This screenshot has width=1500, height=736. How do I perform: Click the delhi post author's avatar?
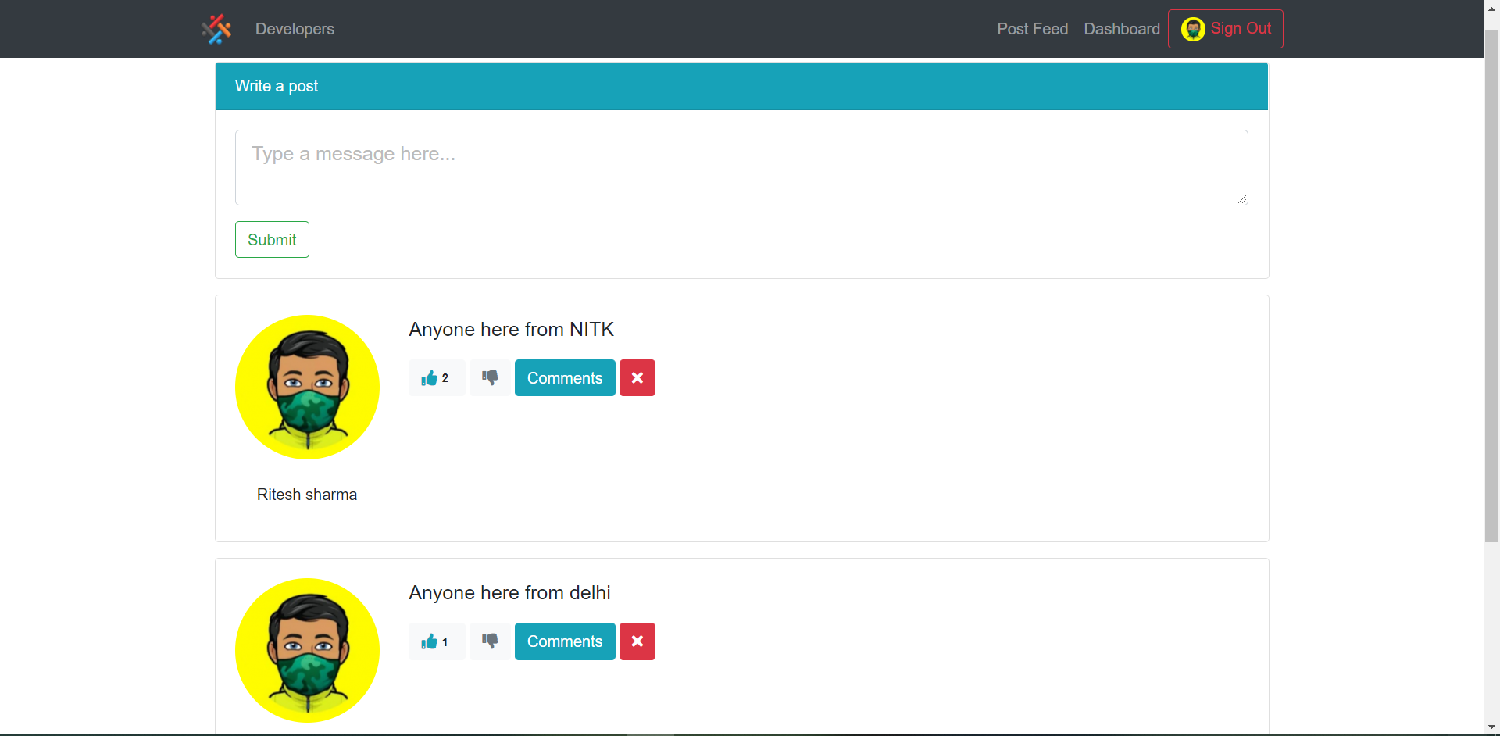(x=307, y=650)
